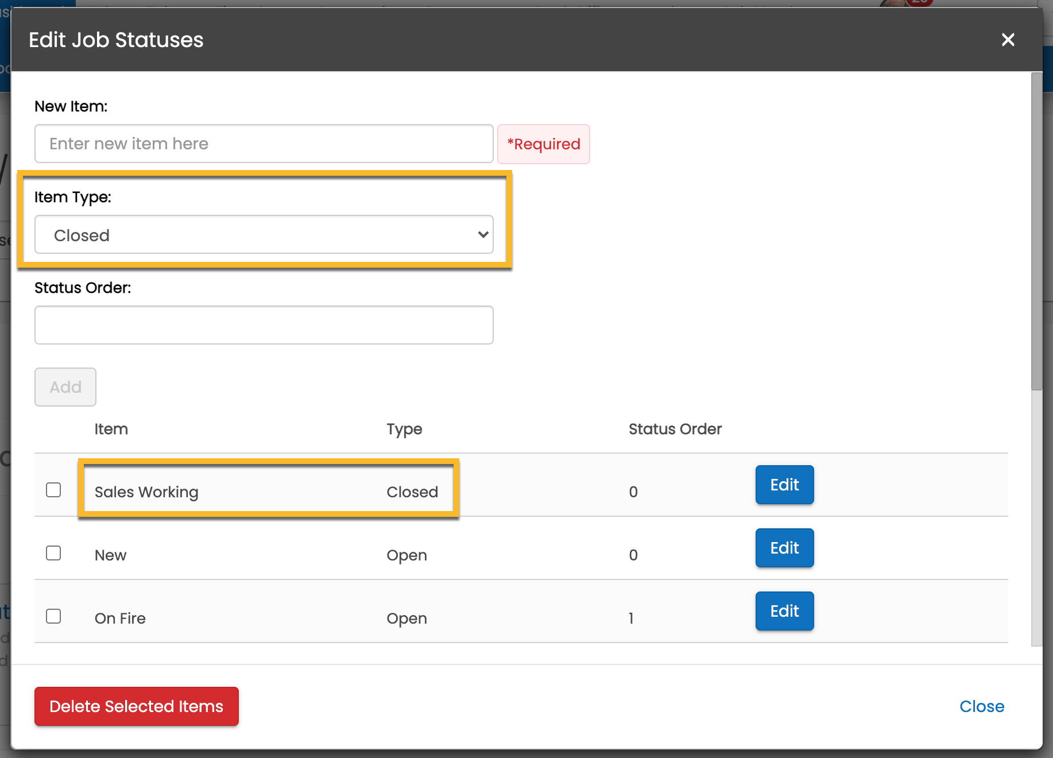Click the Status Order column header
Screen dimensions: 1053x758
pos(675,429)
